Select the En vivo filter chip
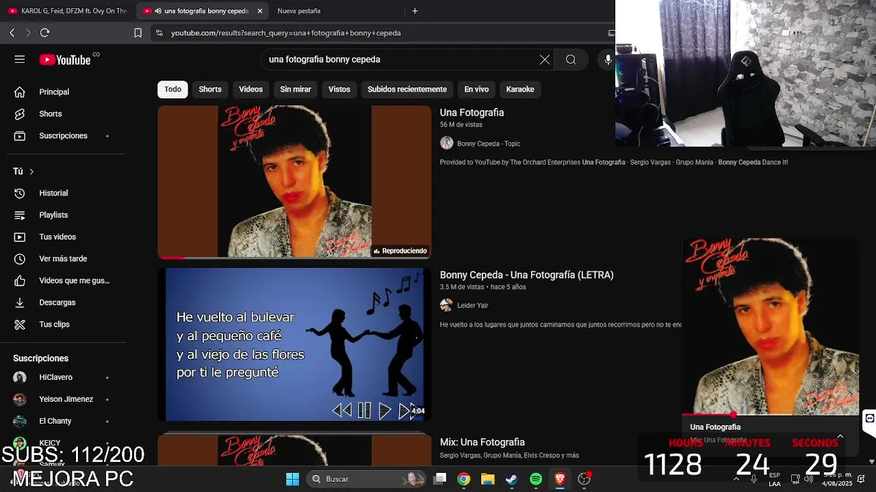This screenshot has width=876, height=492. point(476,90)
